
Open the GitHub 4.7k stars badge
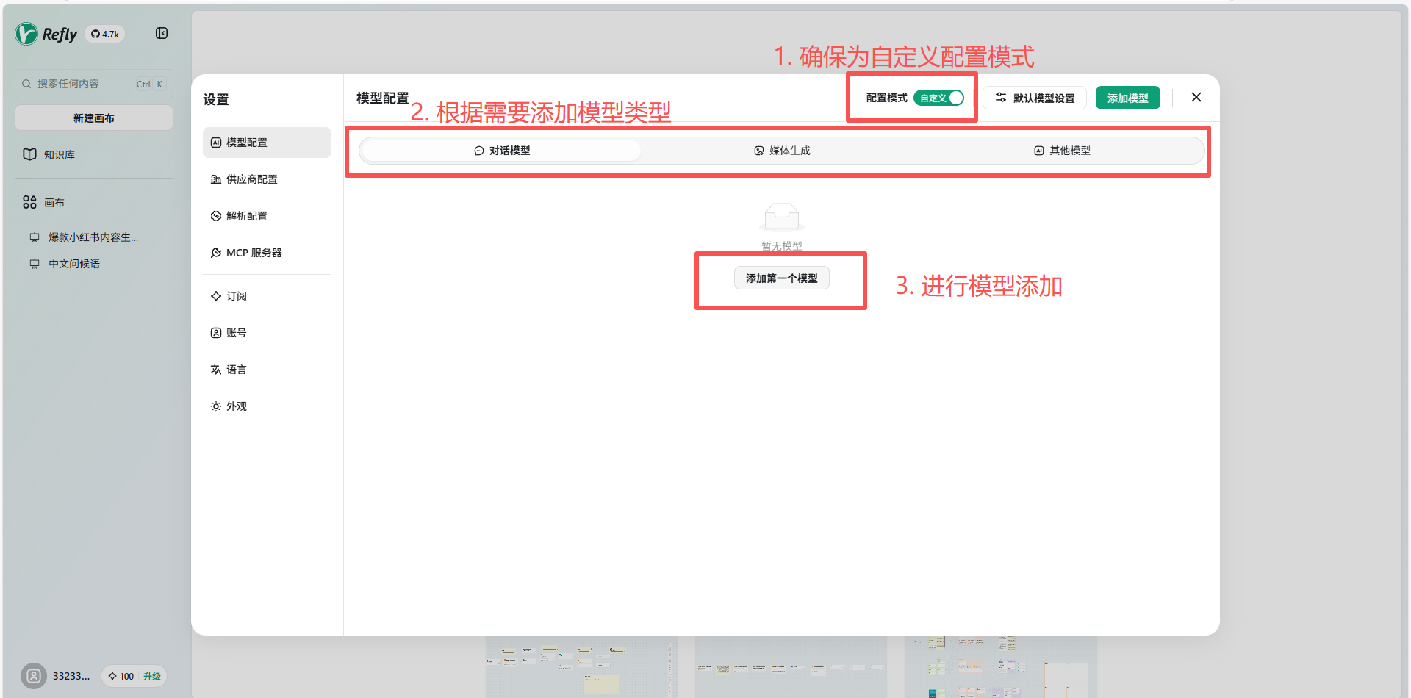coord(105,34)
